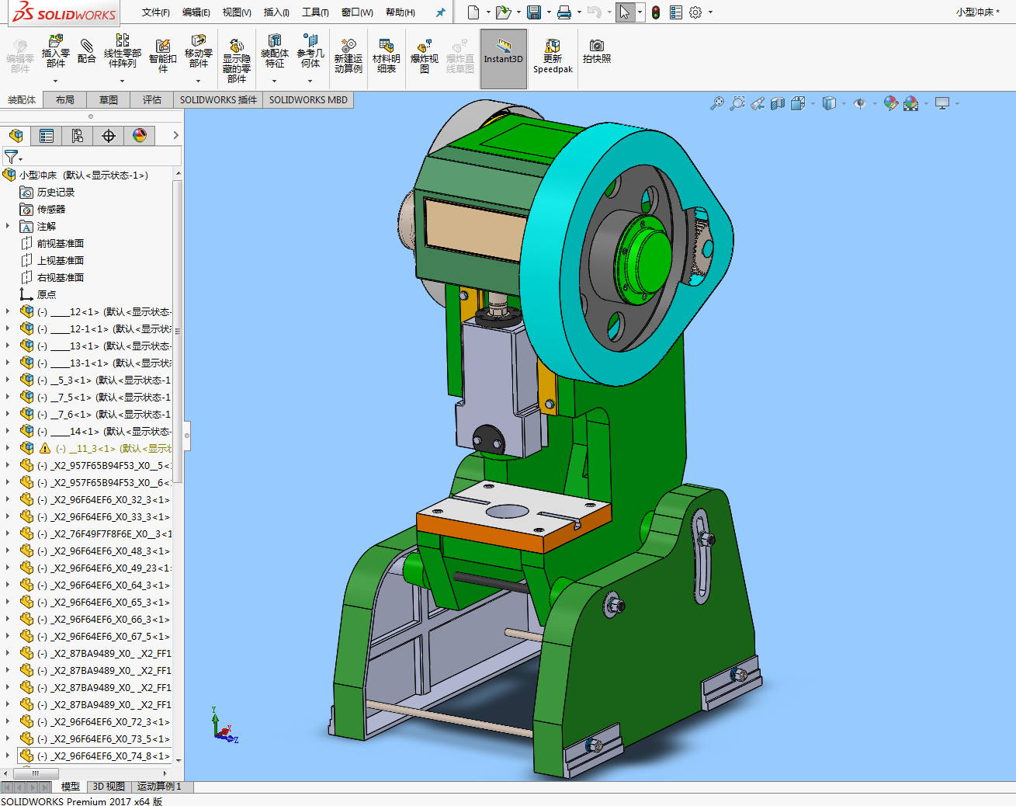Click the save icon in the top toolbar
The height and width of the screenshot is (806, 1016).
534,12
